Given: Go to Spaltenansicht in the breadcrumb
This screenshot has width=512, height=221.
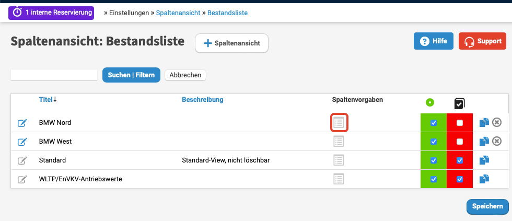Looking at the screenshot, I should [178, 13].
